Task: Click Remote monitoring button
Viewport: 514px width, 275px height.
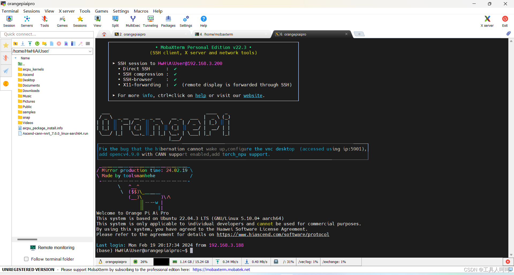Action: click(52, 247)
